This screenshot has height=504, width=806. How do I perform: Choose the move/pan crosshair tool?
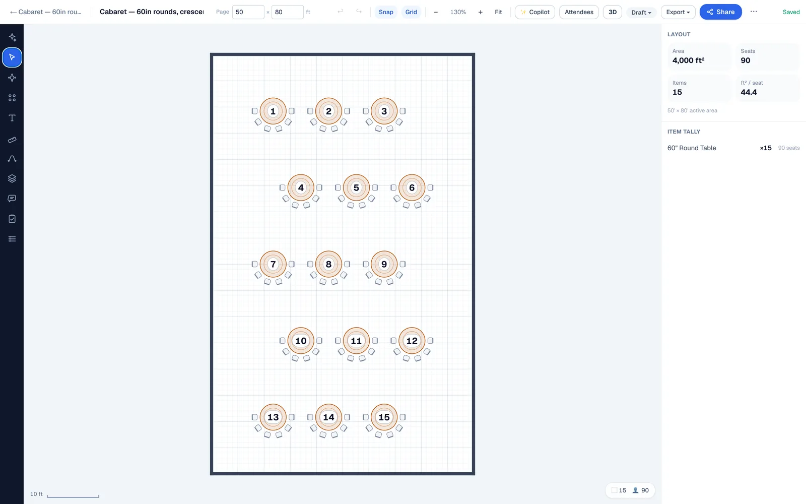[x=12, y=78]
